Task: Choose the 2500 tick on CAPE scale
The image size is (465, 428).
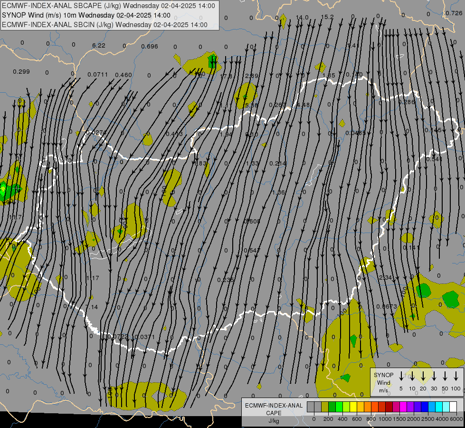Action: [428, 419]
